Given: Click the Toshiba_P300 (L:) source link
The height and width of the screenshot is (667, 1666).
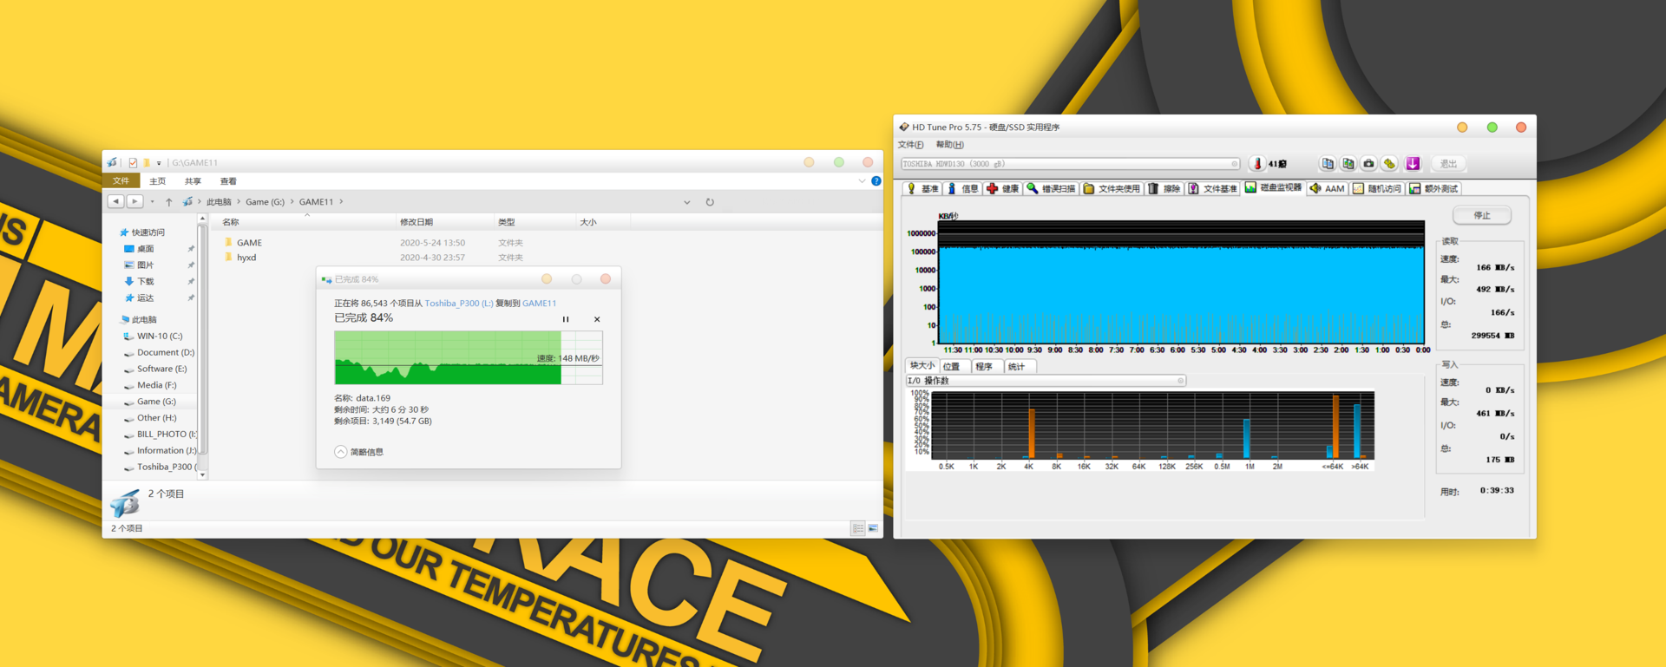Looking at the screenshot, I should click(x=458, y=304).
